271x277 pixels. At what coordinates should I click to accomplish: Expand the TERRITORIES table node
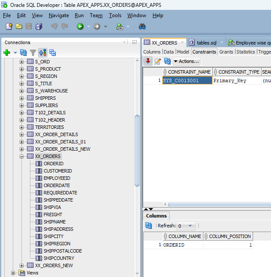pos(21,128)
